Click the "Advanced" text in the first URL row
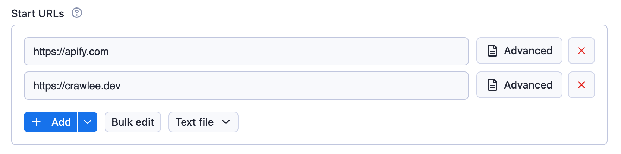The width and height of the screenshot is (621, 154). pyautogui.click(x=528, y=51)
